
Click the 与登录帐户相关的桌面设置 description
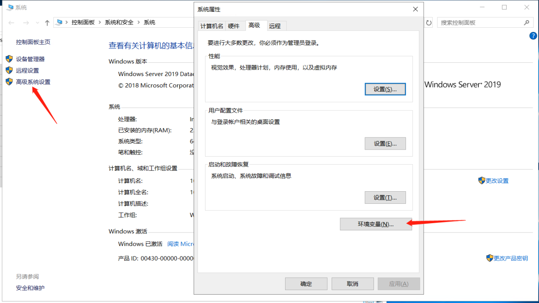point(245,122)
